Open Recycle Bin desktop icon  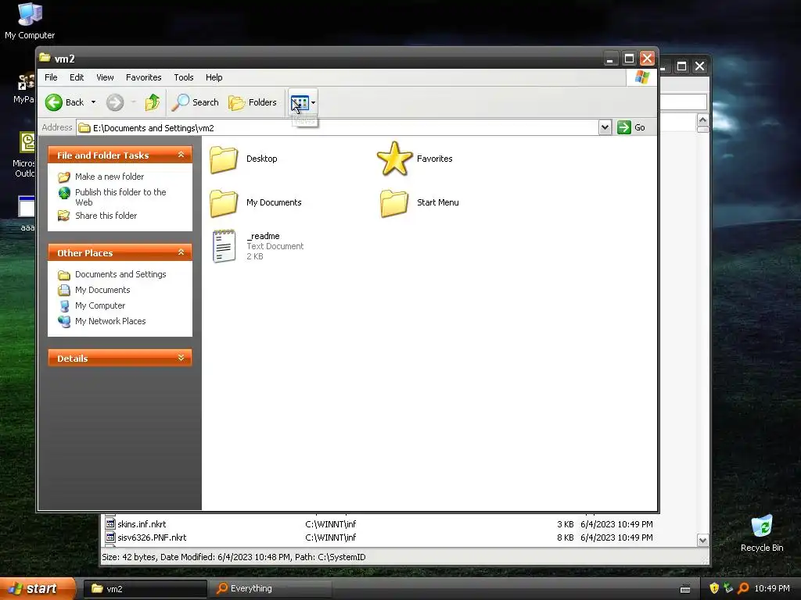point(762,533)
